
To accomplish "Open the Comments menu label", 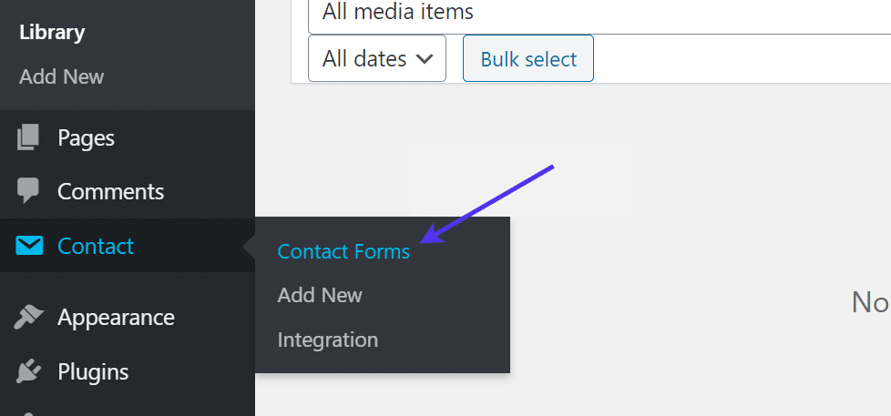I will coord(110,191).
